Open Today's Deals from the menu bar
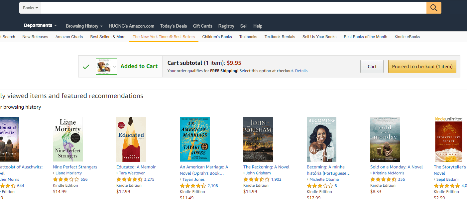The width and height of the screenshot is (467, 199). [x=173, y=26]
